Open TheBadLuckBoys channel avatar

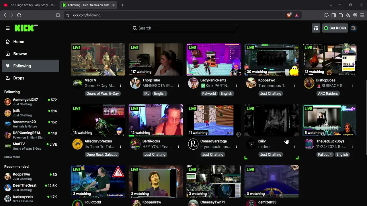tap(309, 144)
